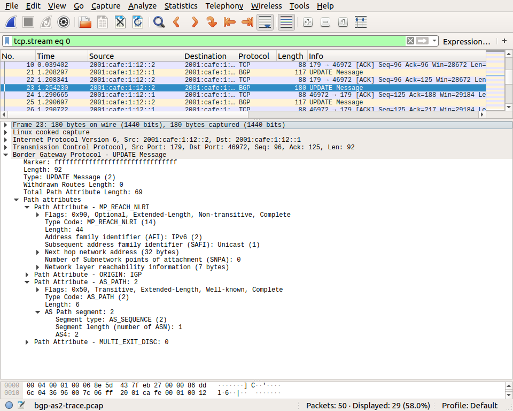This screenshot has width=513, height=411.
Task: Click the filter bookmark icon
Action: click(x=7, y=41)
